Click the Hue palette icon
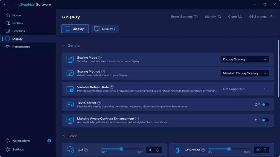 pyautogui.click(x=70, y=150)
